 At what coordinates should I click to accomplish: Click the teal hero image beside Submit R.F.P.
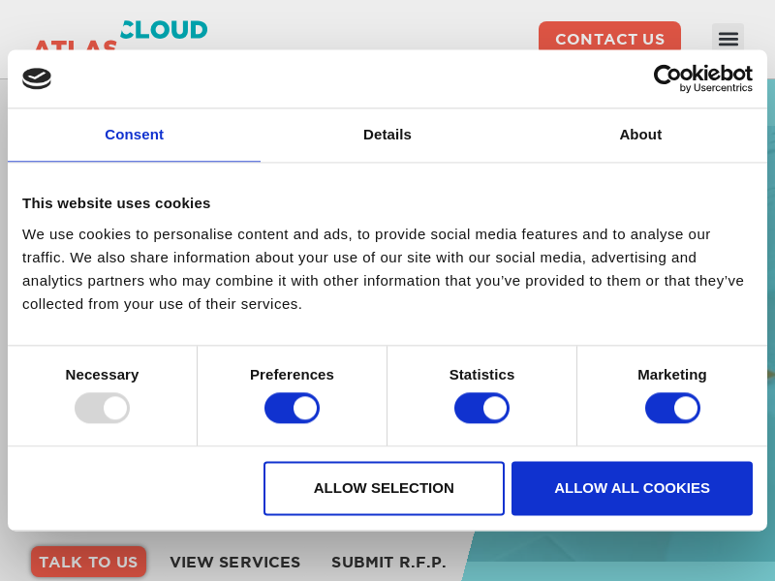(620, 557)
